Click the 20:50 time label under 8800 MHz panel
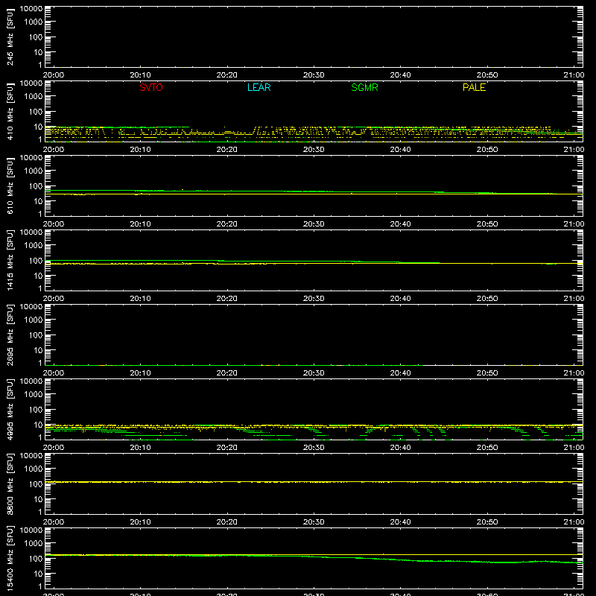The width and height of the screenshot is (596, 596). 487,522
